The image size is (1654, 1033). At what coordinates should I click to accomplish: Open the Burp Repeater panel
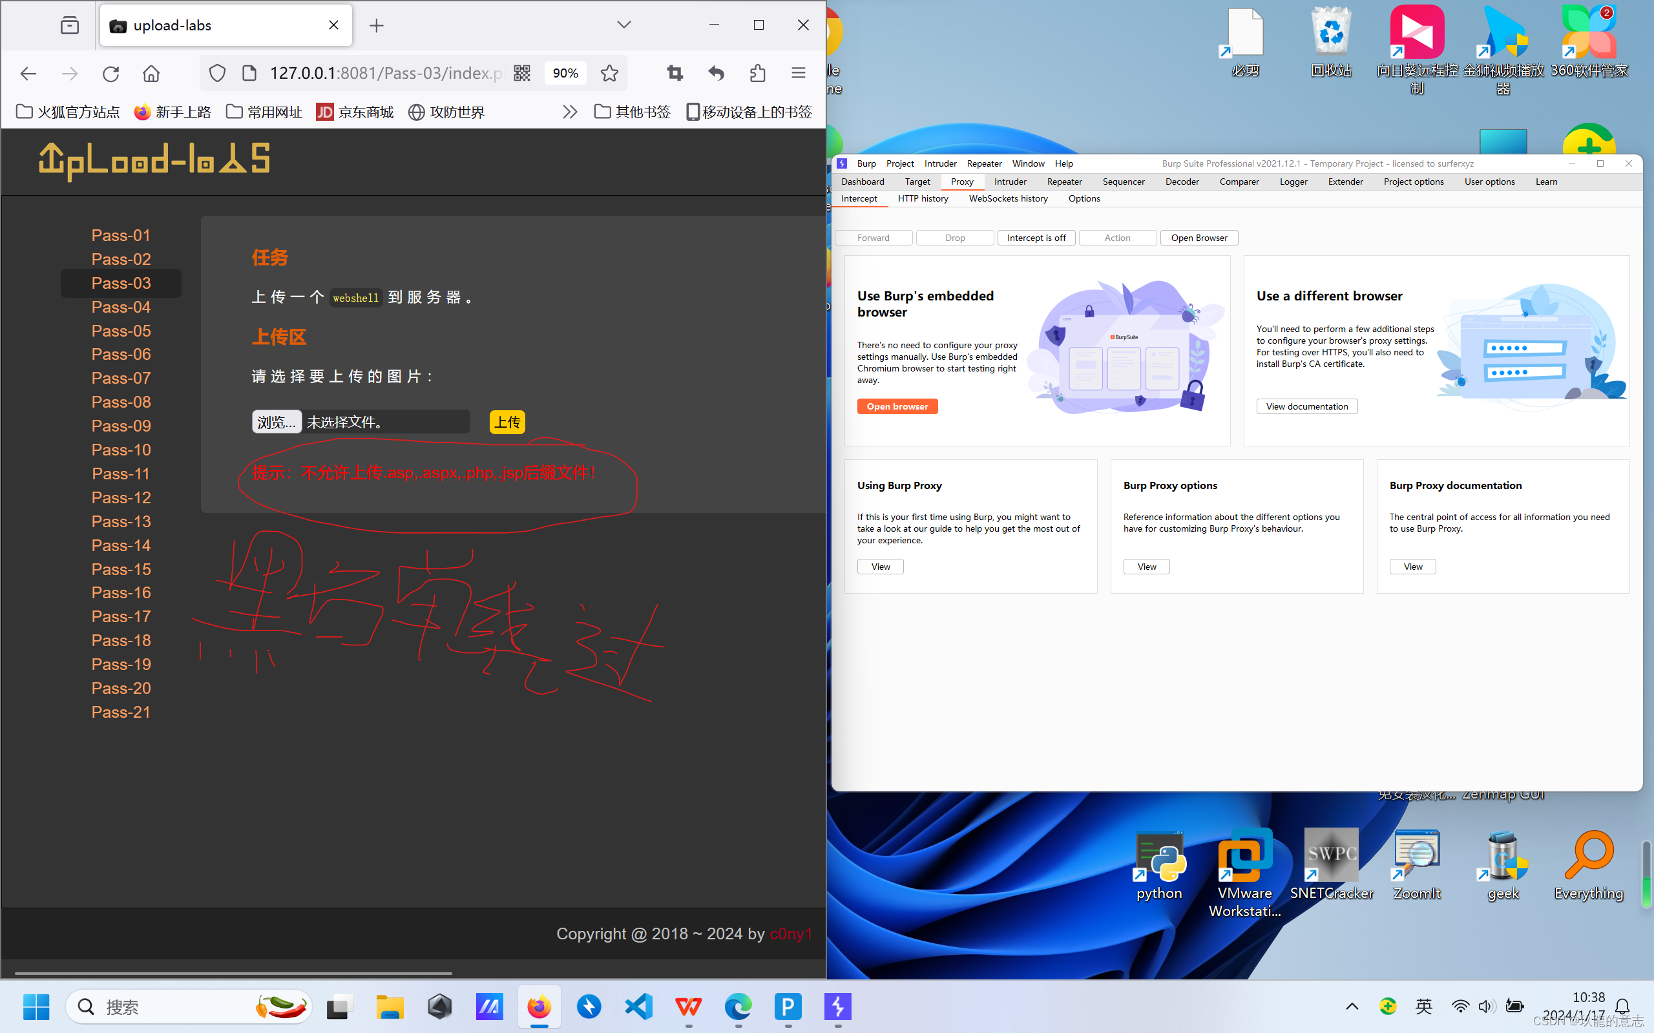[x=1064, y=181]
